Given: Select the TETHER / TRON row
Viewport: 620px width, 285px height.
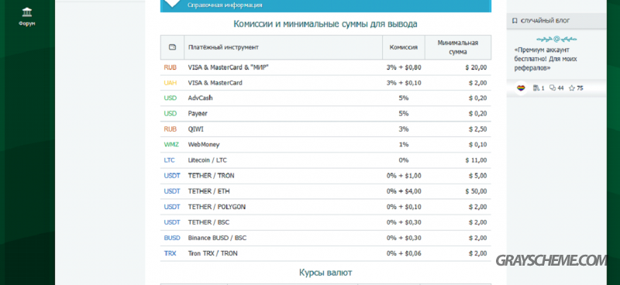Looking at the screenshot, I should 325,176.
